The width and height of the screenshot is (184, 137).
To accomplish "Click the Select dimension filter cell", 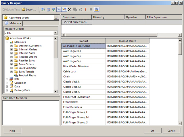I will (x=77, y=22).
